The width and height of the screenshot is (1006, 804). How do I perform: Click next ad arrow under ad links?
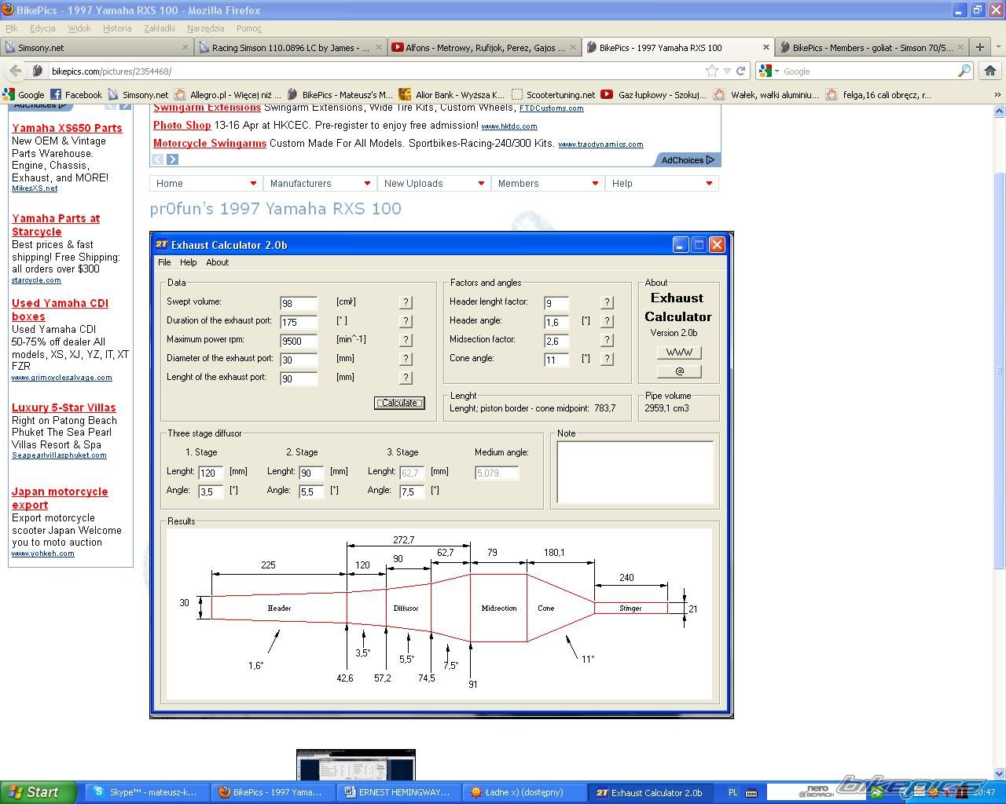(x=172, y=159)
